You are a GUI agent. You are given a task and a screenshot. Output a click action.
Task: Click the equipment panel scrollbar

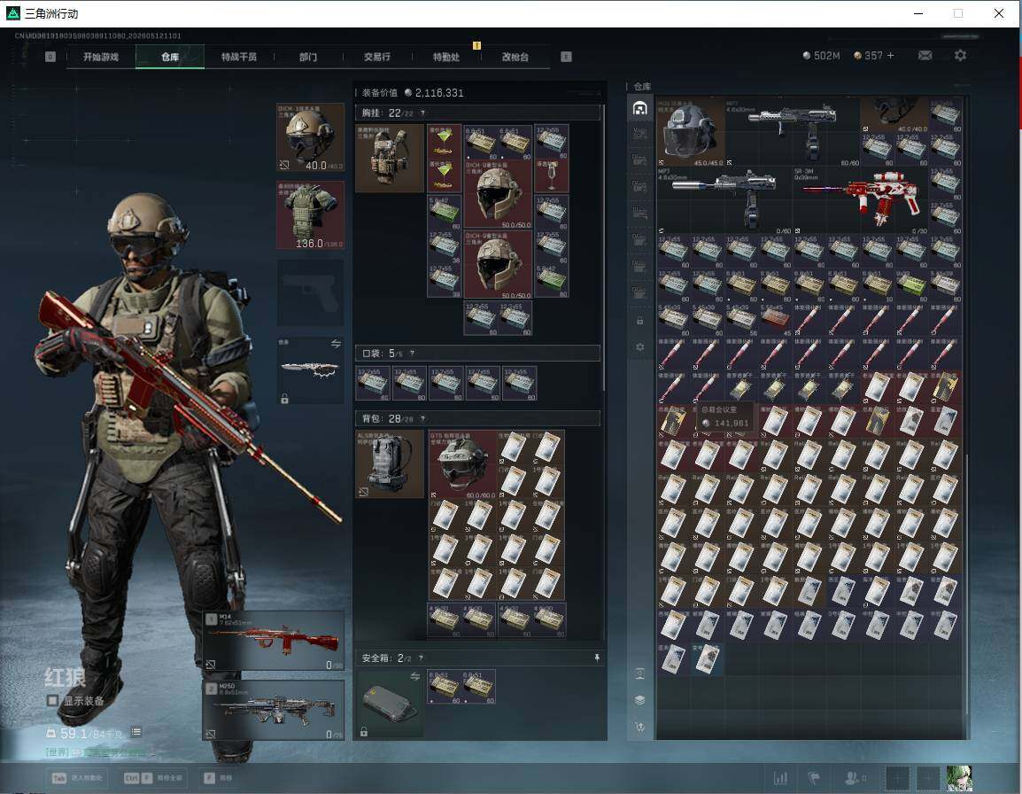click(604, 248)
